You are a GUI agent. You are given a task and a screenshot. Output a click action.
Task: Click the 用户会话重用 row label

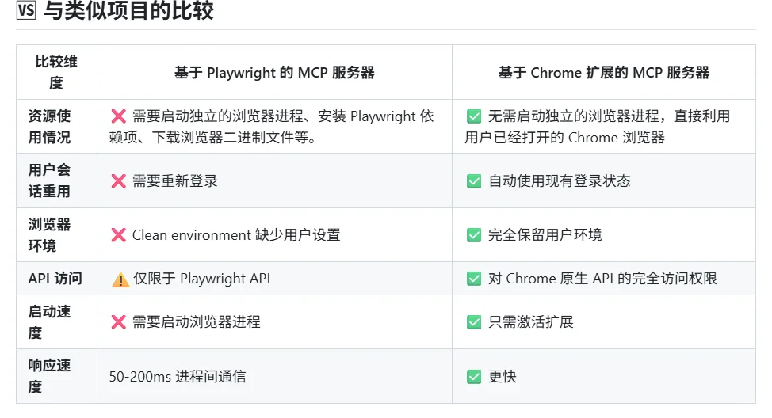49,180
